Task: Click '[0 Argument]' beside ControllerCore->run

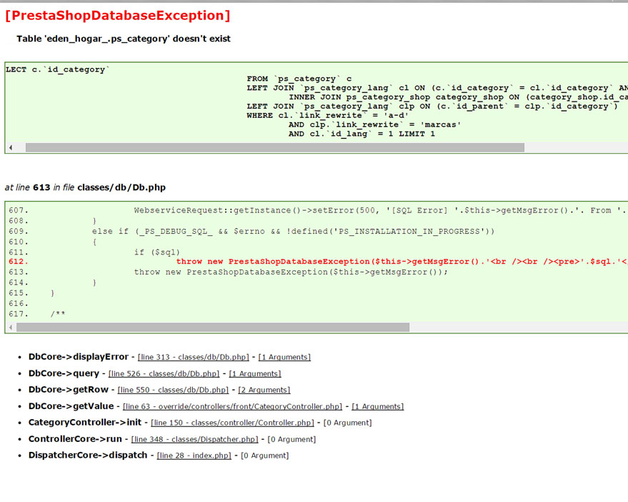Action: (291, 440)
